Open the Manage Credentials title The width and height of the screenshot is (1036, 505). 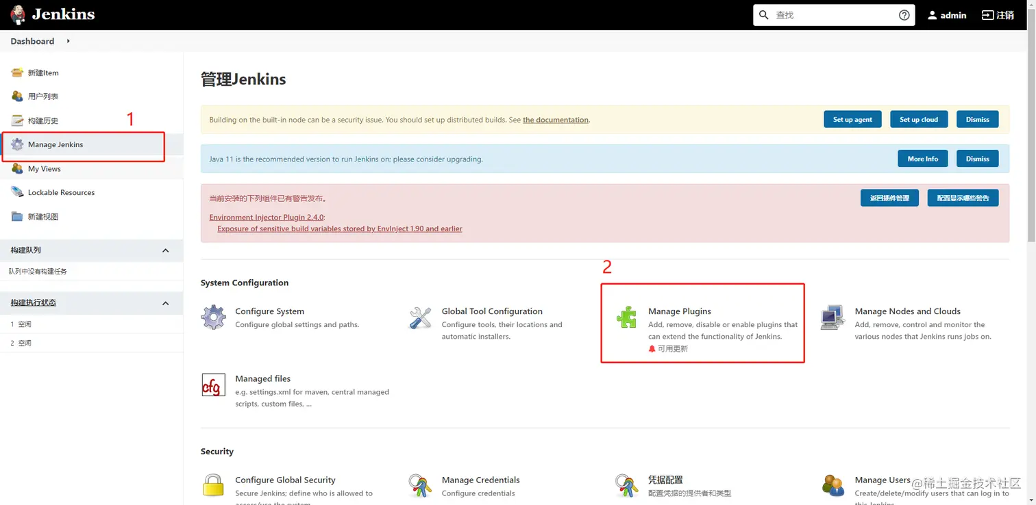pos(480,480)
